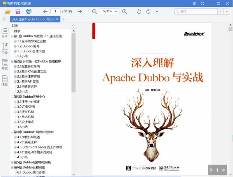Screen dimensions: 233x177
Task: Expand 1.1应用架构演进过程 node
Action: [x=15, y=41]
